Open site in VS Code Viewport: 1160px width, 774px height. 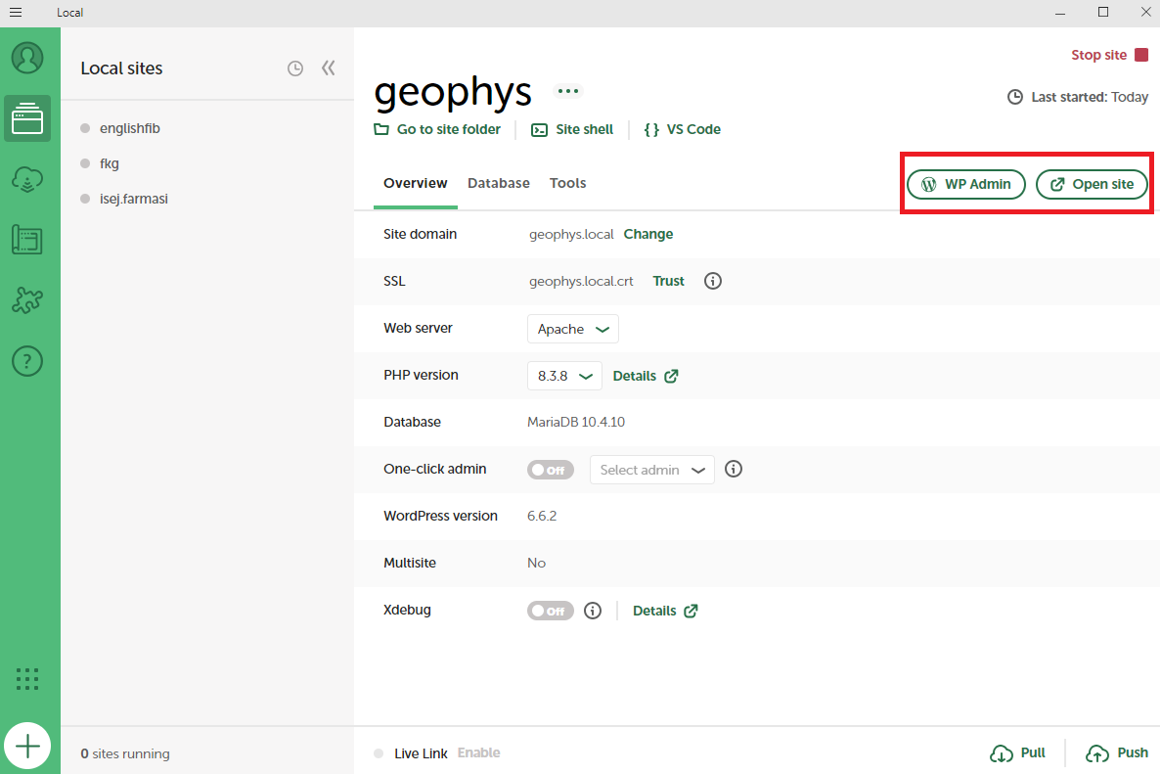682,129
